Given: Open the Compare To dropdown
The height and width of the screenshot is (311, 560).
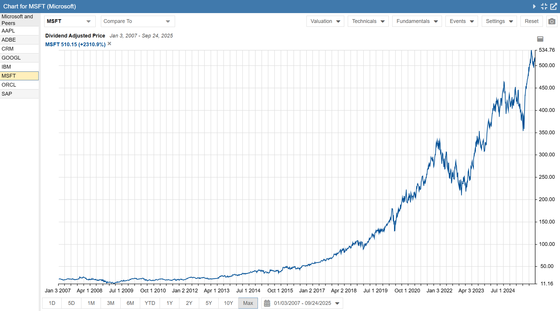Looking at the screenshot, I should [138, 22].
